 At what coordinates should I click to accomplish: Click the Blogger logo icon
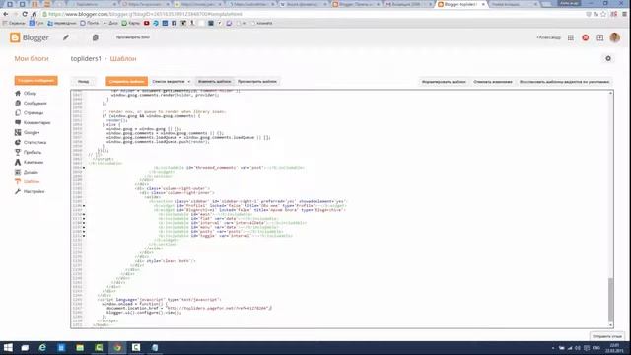point(15,37)
